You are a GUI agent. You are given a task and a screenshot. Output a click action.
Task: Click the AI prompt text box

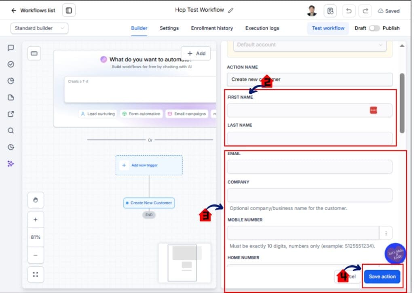(x=140, y=90)
